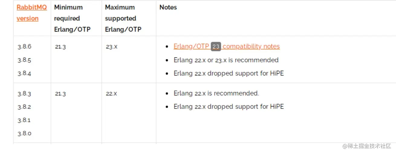The image size is (396, 154).
Task: Click 21.3 minimum value in 3.8.3 row
Action: [60, 94]
